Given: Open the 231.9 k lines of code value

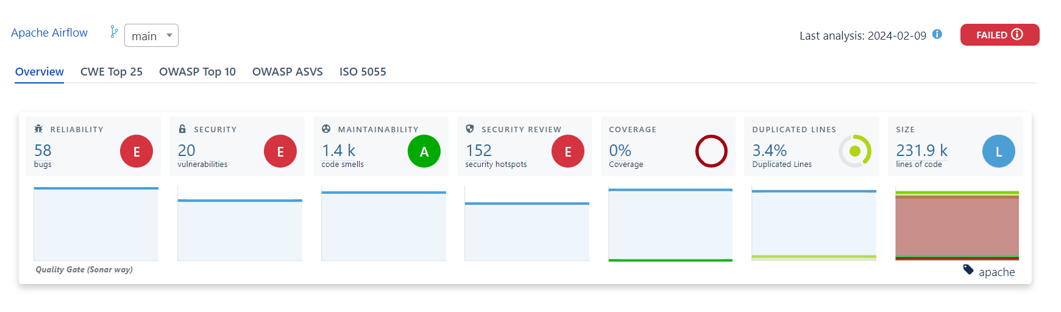Looking at the screenshot, I should point(921,151).
